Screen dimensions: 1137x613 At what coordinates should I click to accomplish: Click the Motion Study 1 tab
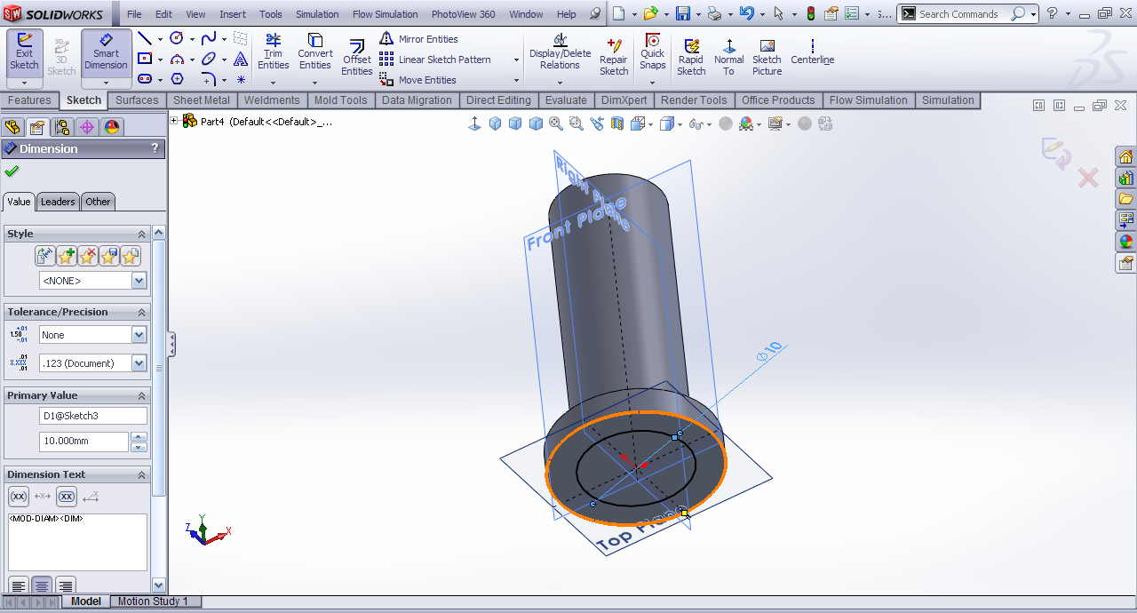(153, 601)
